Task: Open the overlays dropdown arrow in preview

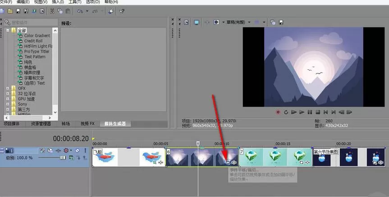Action: (x=264, y=22)
